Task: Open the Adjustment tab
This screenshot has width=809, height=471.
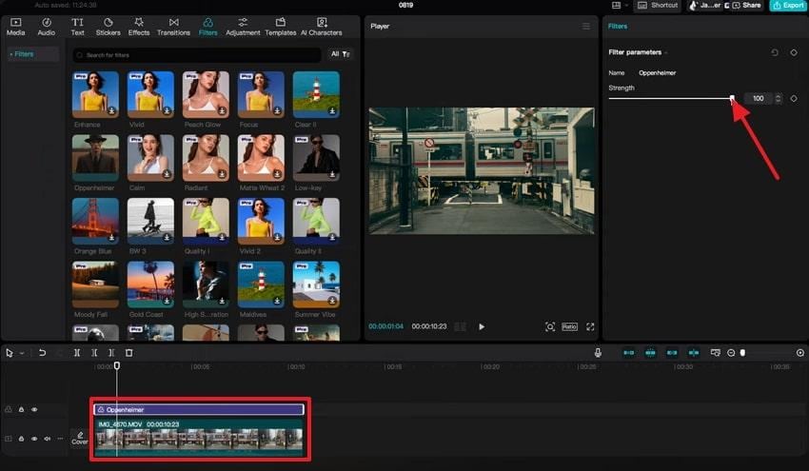Action: (x=243, y=27)
